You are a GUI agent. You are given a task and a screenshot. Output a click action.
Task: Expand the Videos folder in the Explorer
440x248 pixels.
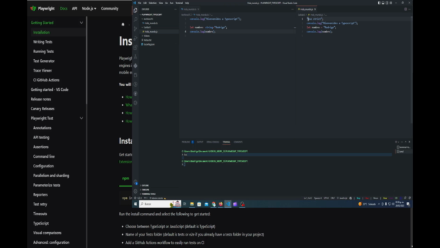[x=146, y=36]
